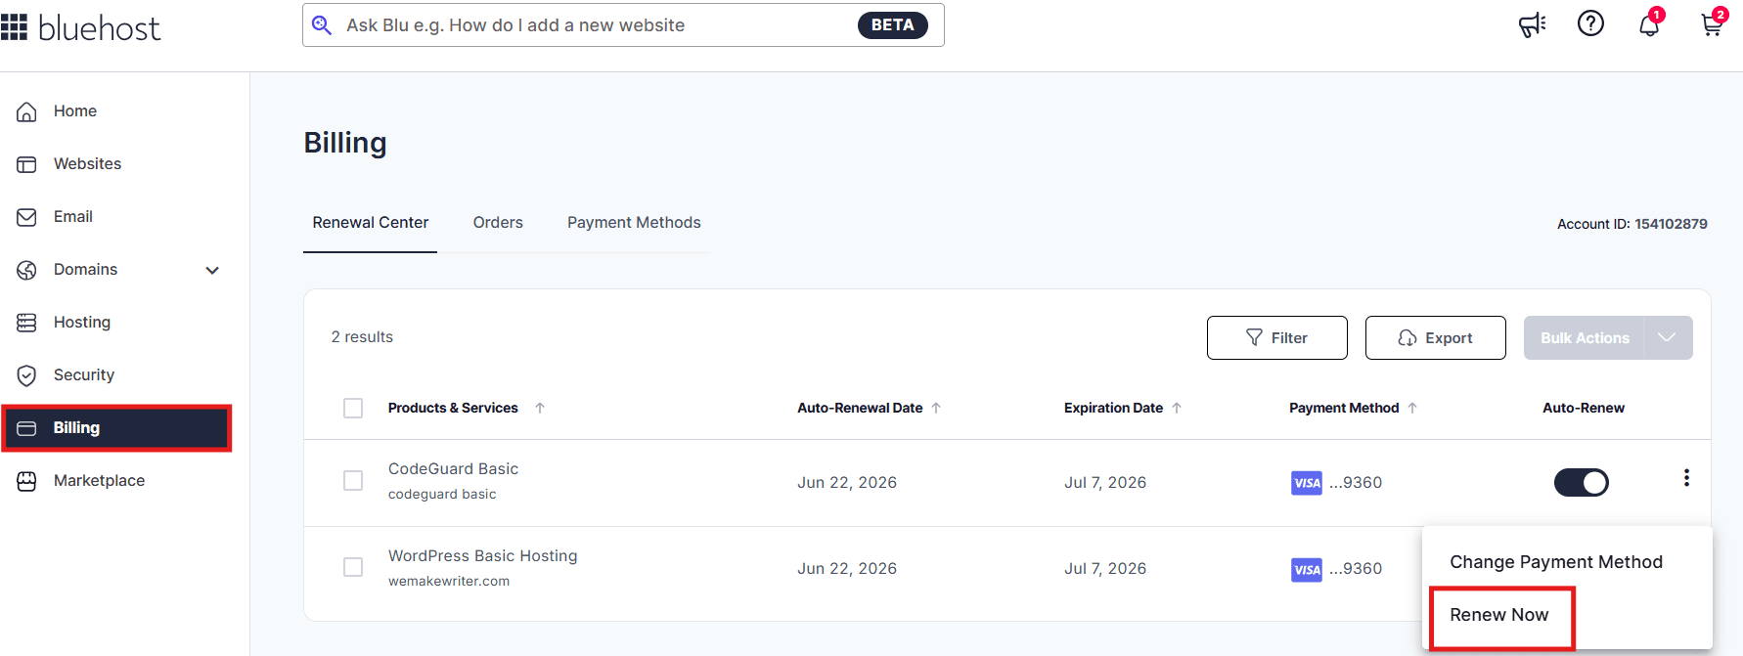Open the Bulk Actions dropdown arrow

click(1668, 337)
